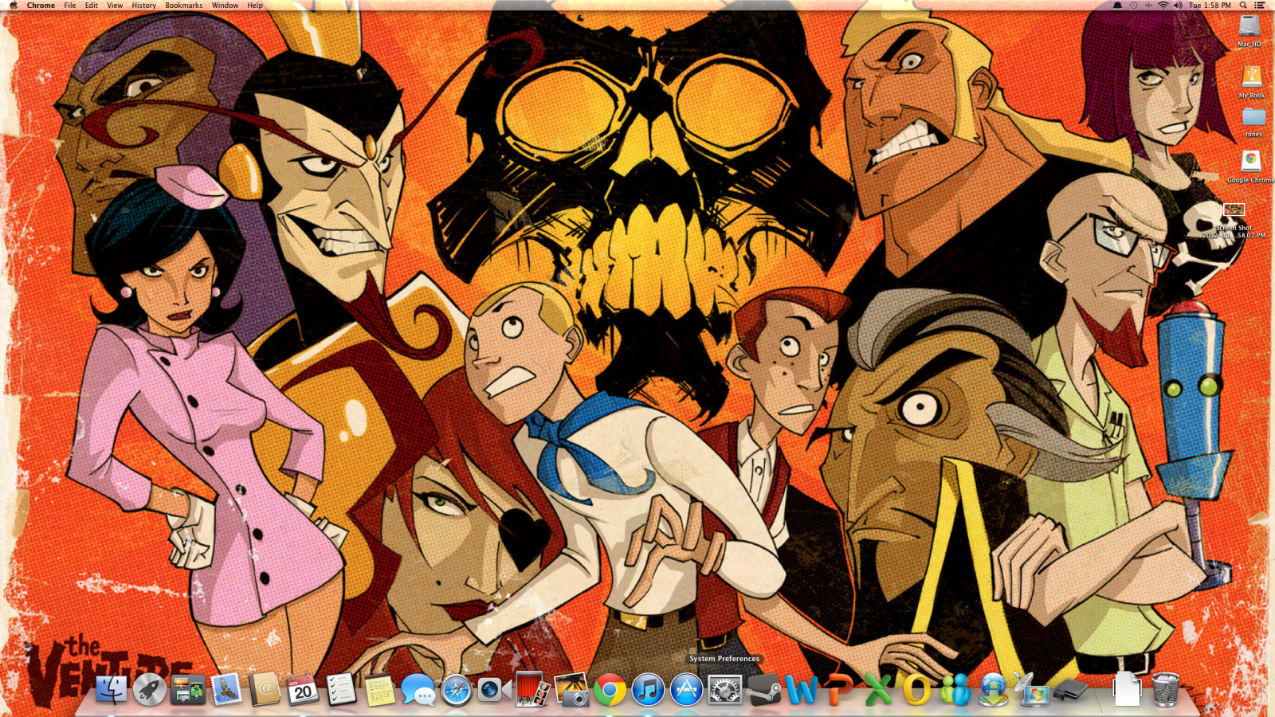
Task: Open the Safari compass icon
Action: (457, 690)
